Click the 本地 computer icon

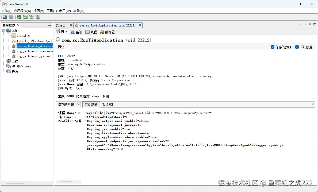9,30
